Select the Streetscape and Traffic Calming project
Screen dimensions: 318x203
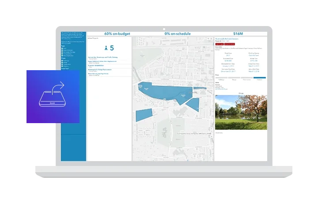pyautogui.click(x=102, y=57)
